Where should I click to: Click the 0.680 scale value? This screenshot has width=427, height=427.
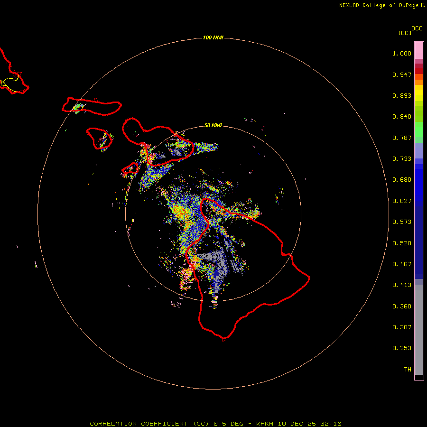(x=402, y=180)
